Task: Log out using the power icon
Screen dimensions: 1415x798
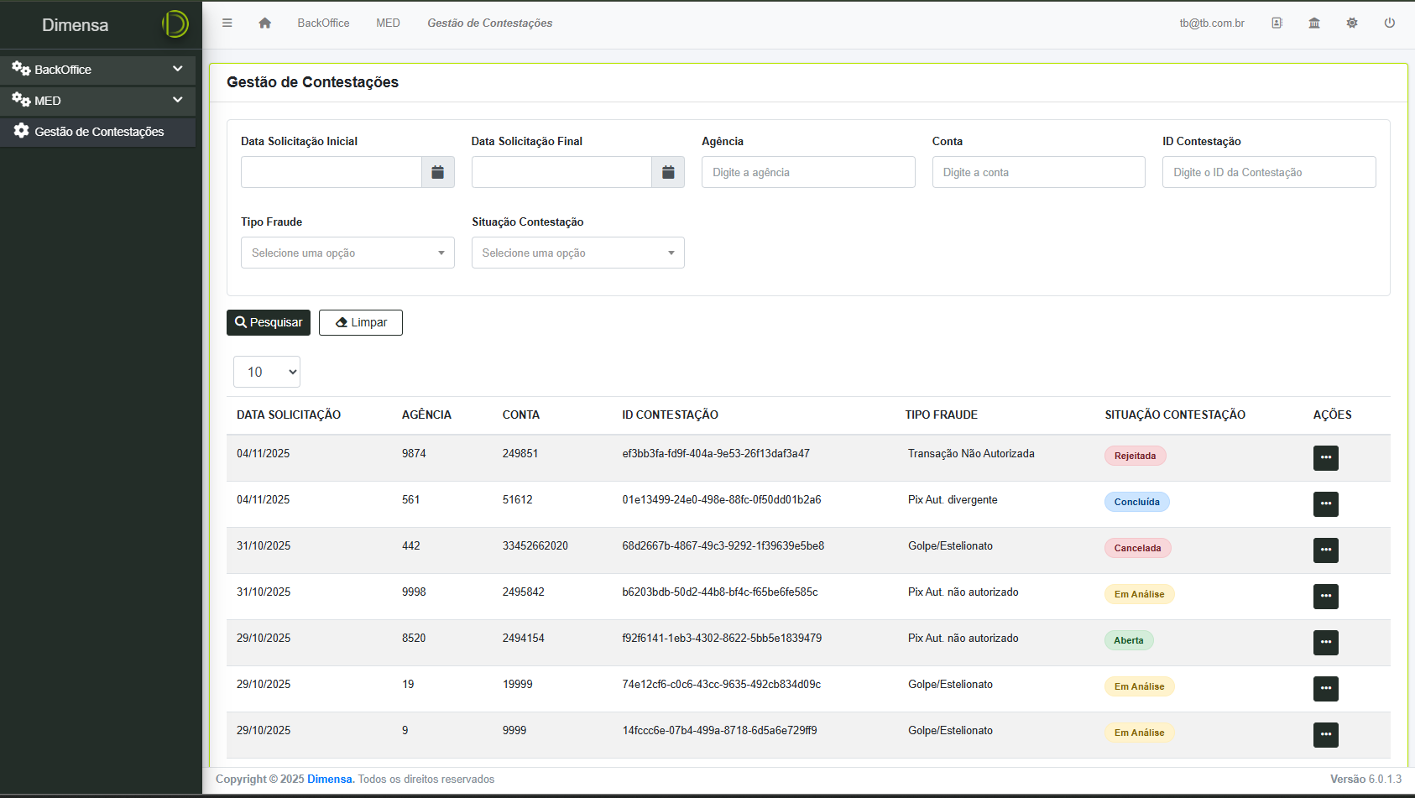Action: point(1390,23)
